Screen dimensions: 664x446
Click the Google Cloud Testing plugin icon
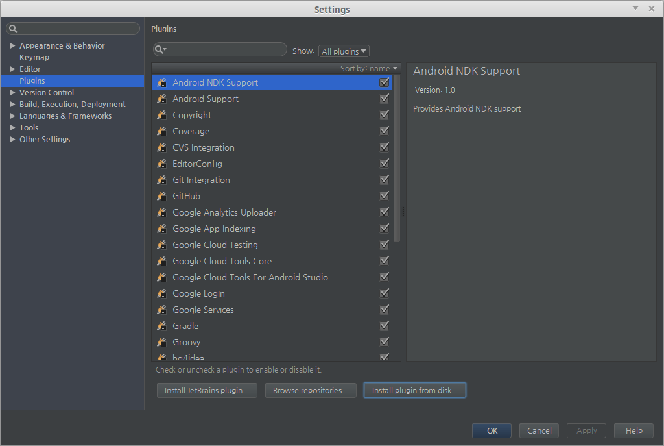pos(161,245)
